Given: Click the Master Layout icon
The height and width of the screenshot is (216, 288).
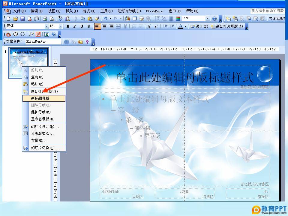Looking at the screenshot, I should tap(263, 19).
